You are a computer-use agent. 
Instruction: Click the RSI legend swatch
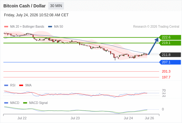coord(6,85)
